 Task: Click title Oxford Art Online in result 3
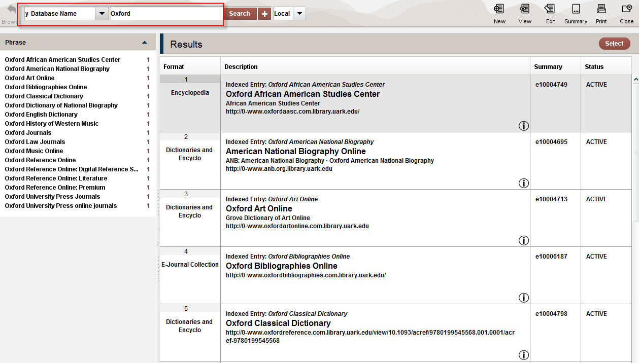pyautogui.click(x=259, y=209)
